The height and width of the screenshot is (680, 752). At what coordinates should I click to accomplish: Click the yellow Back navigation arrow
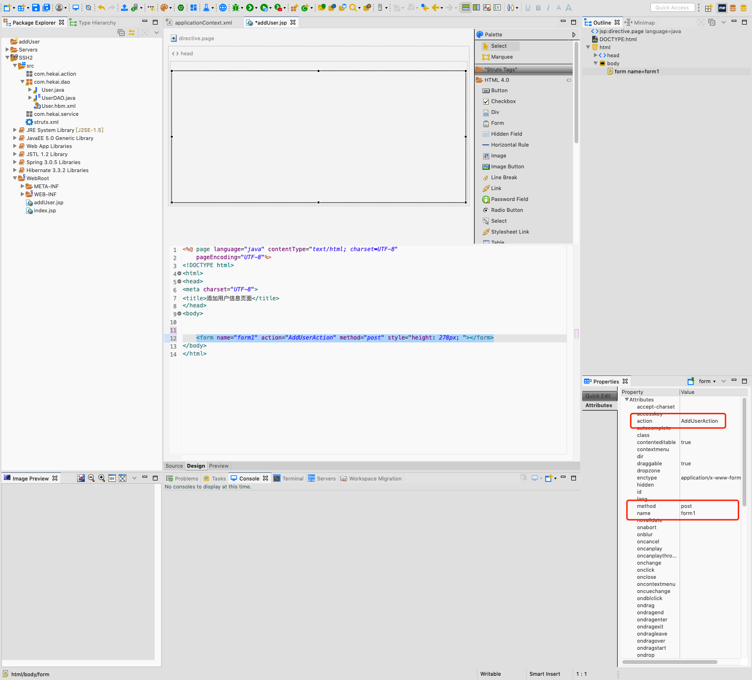point(435,8)
